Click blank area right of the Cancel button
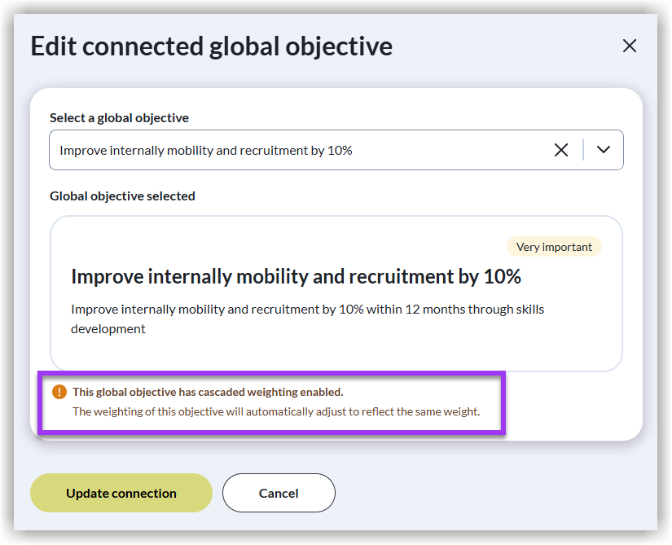Viewport: 672px width, 545px height. point(489,493)
